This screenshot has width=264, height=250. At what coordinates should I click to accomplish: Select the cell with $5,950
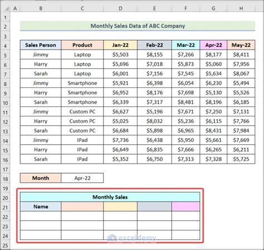[x=185, y=140]
